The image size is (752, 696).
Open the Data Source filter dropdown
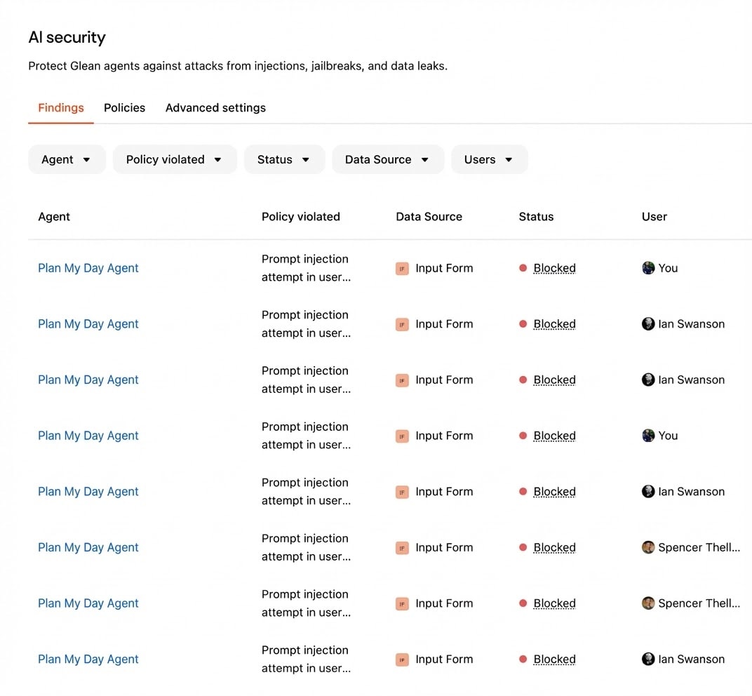[x=387, y=159]
